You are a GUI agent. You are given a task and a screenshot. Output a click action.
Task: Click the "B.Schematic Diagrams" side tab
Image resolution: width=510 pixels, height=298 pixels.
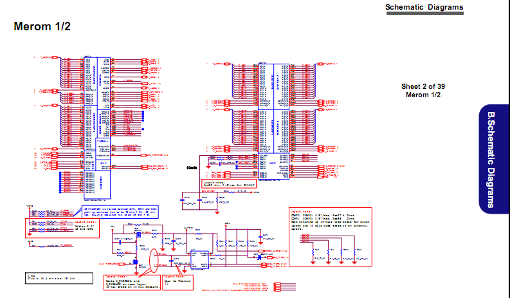click(493, 159)
